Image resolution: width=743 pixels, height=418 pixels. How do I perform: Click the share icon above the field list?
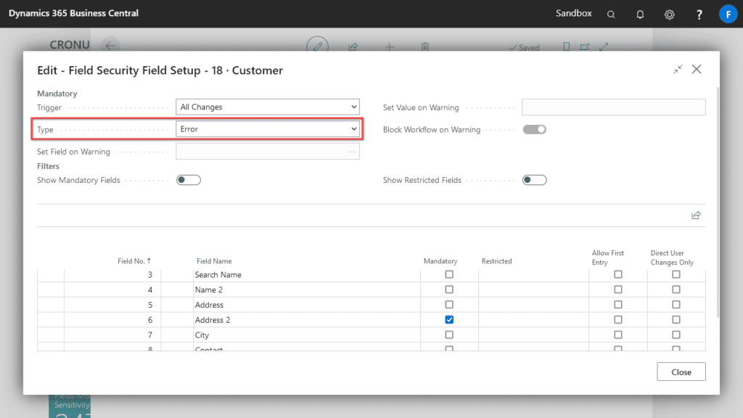tap(696, 215)
